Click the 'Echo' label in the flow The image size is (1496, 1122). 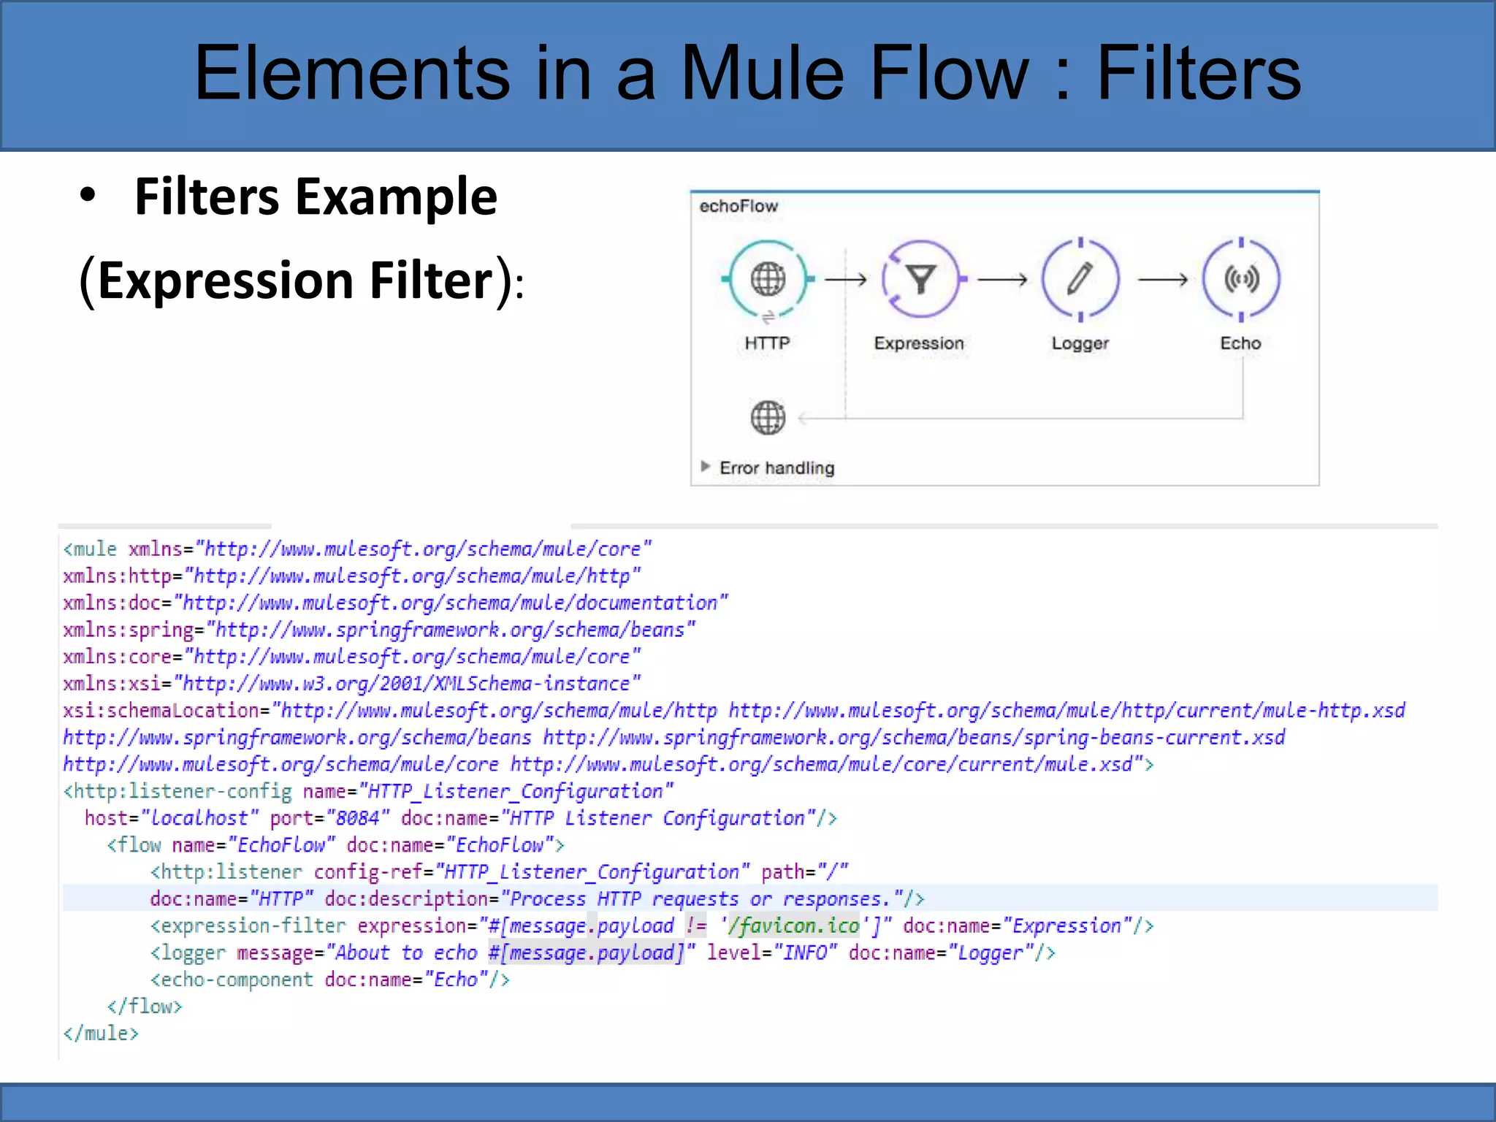[x=1240, y=343]
